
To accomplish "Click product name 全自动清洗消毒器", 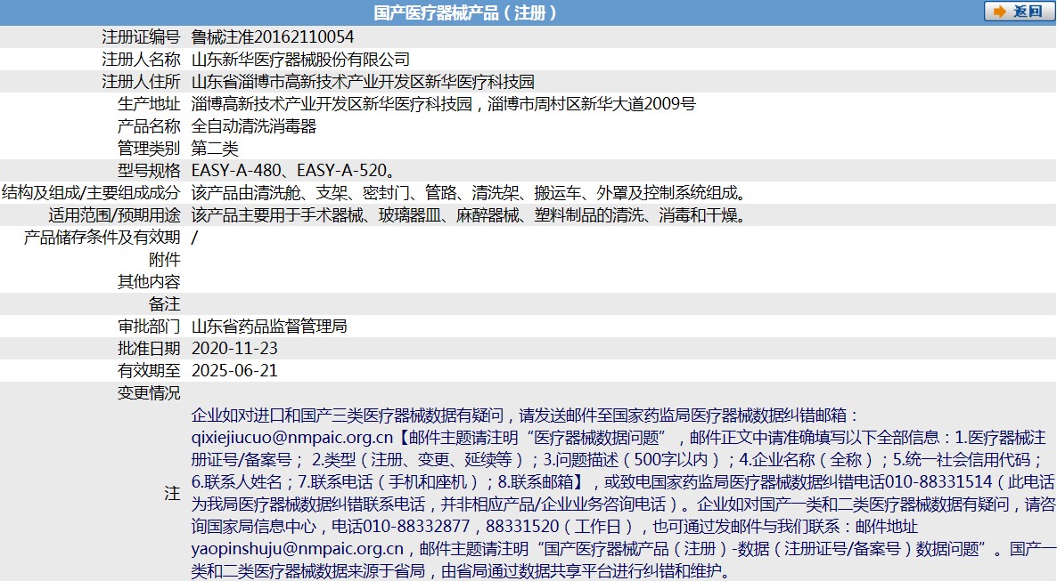I will 254,126.
